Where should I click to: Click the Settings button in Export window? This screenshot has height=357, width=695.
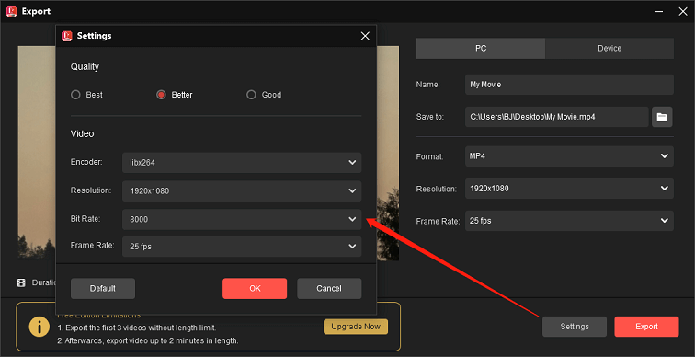(x=575, y=327)
